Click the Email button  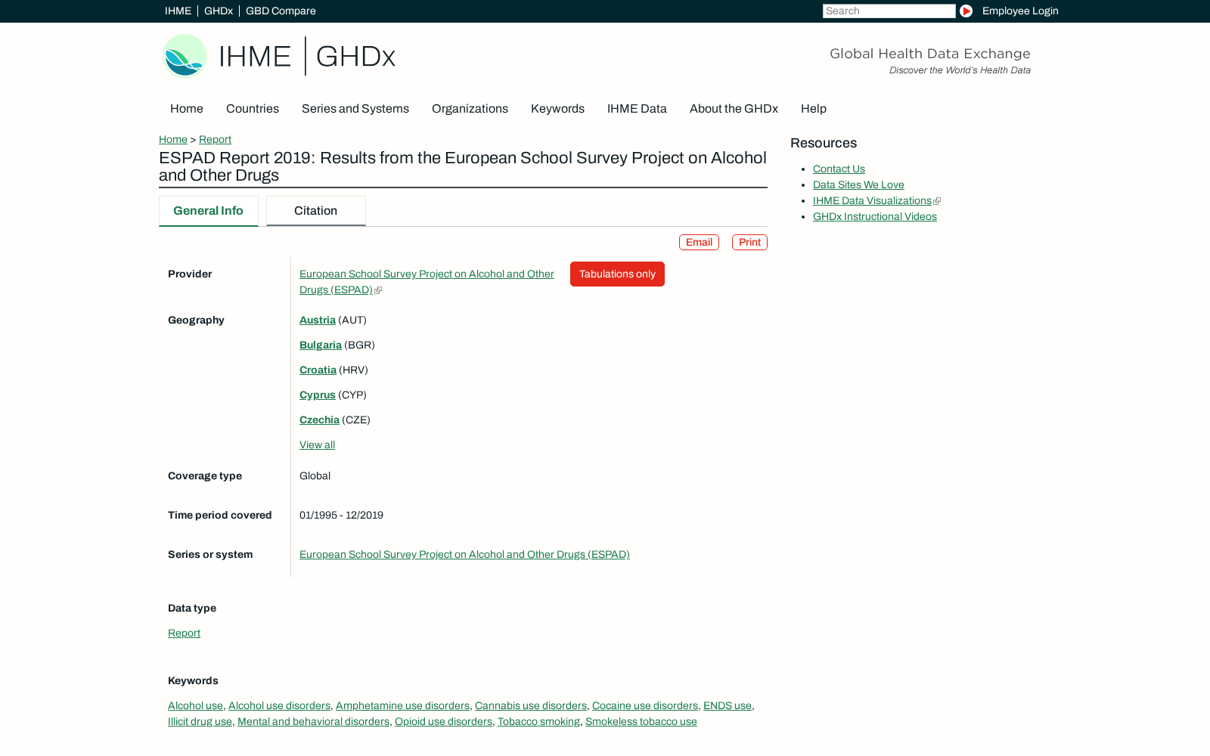(699, 243)
